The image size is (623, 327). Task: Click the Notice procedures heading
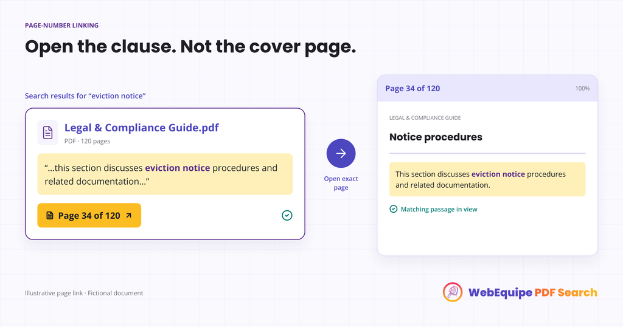[x=436, y=137]
